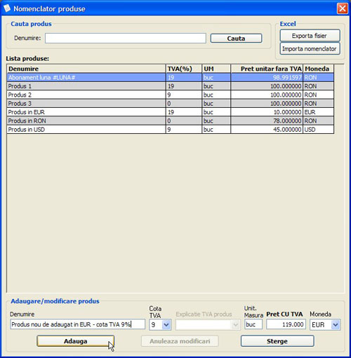The height and width of the screenshot is (358, 351).
Task: Click the product Denumire field in Adaugare section
Action: [78, 324]
